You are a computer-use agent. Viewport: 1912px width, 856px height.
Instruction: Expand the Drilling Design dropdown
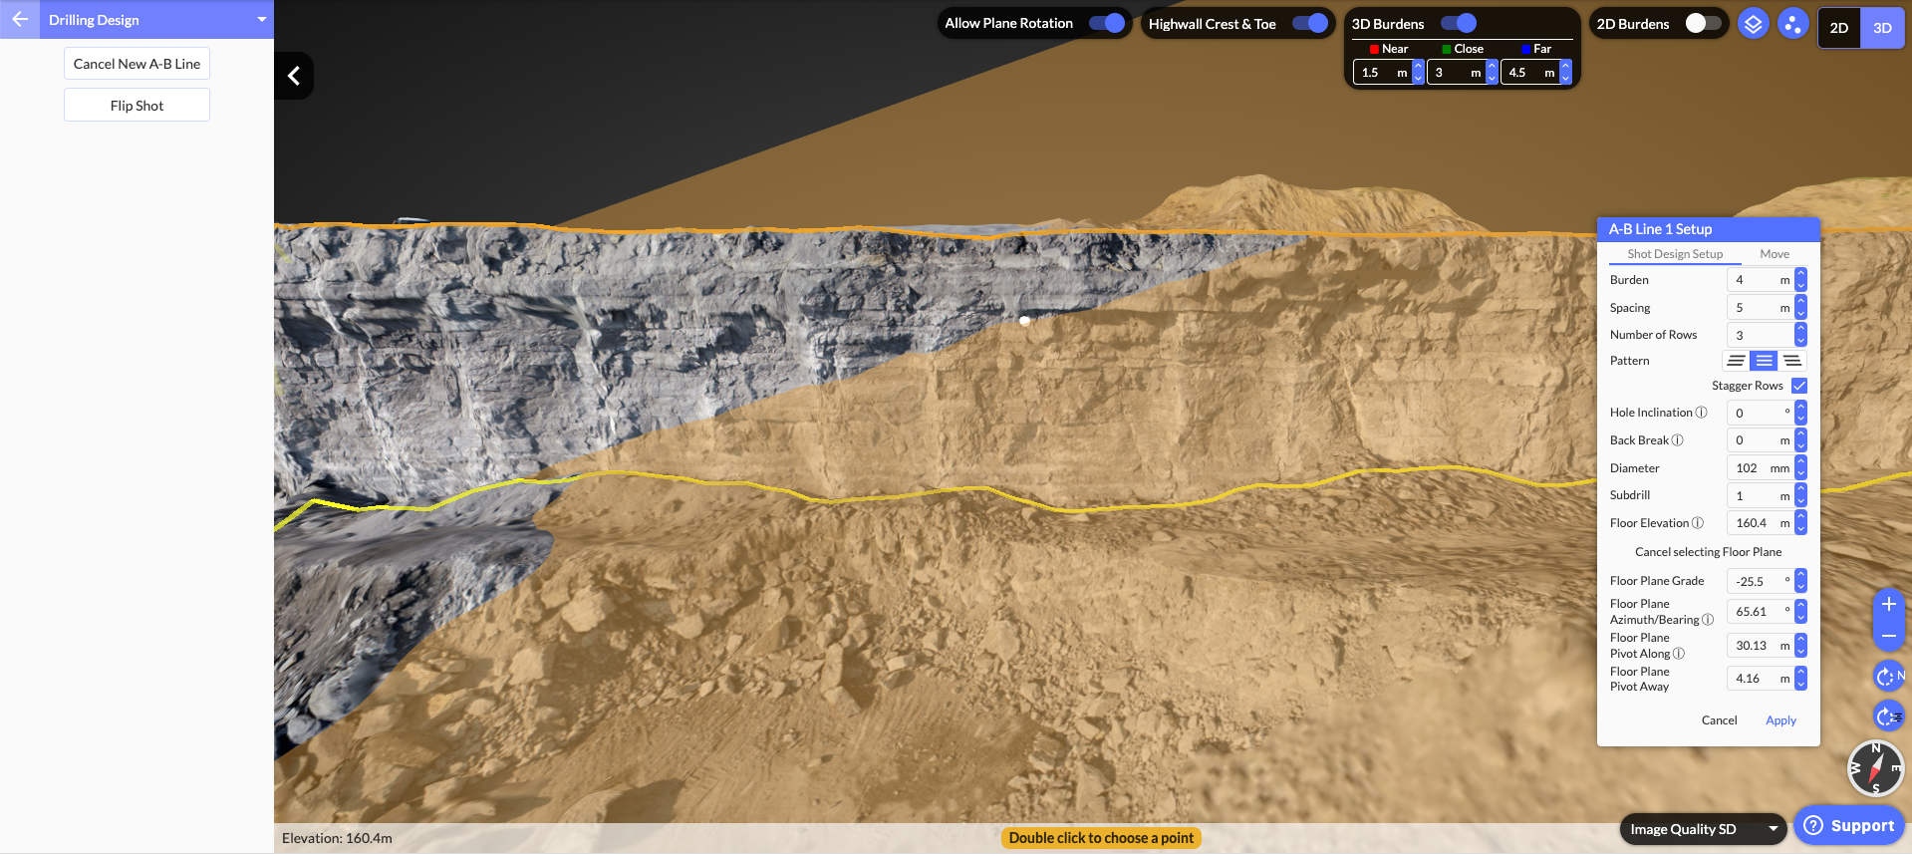tap(261, 20)
